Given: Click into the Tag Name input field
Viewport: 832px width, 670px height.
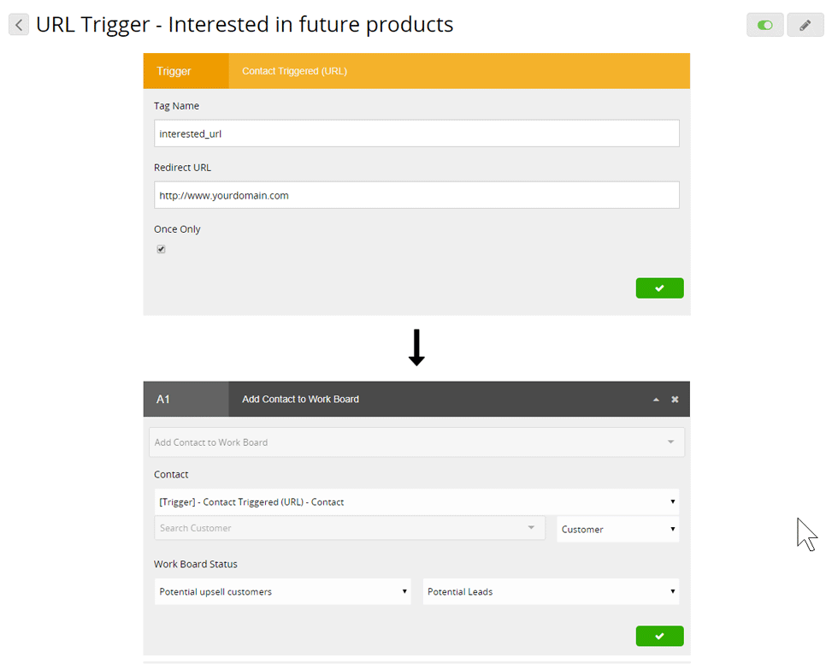Looking at the screenshot, I should point(416,133).
